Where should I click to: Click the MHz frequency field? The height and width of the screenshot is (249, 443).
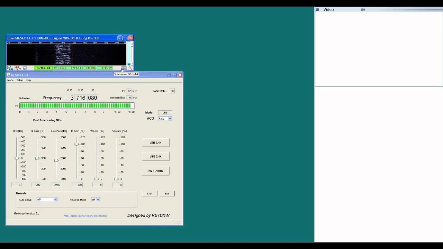coord(69,98)
